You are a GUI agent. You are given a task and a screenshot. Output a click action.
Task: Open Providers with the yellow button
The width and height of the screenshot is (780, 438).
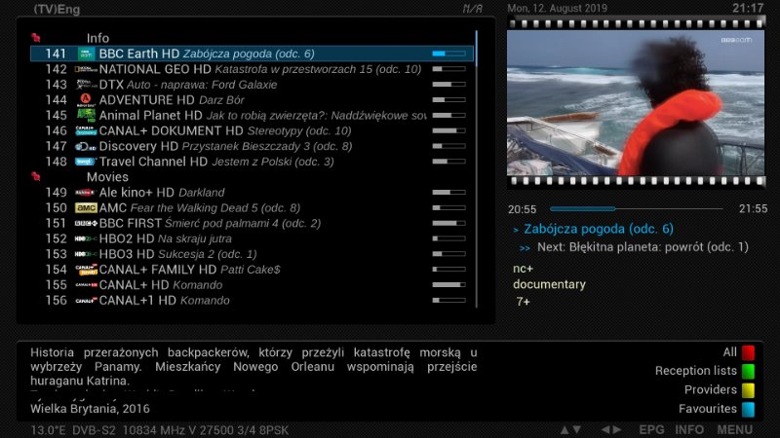[x=748, y=390]
